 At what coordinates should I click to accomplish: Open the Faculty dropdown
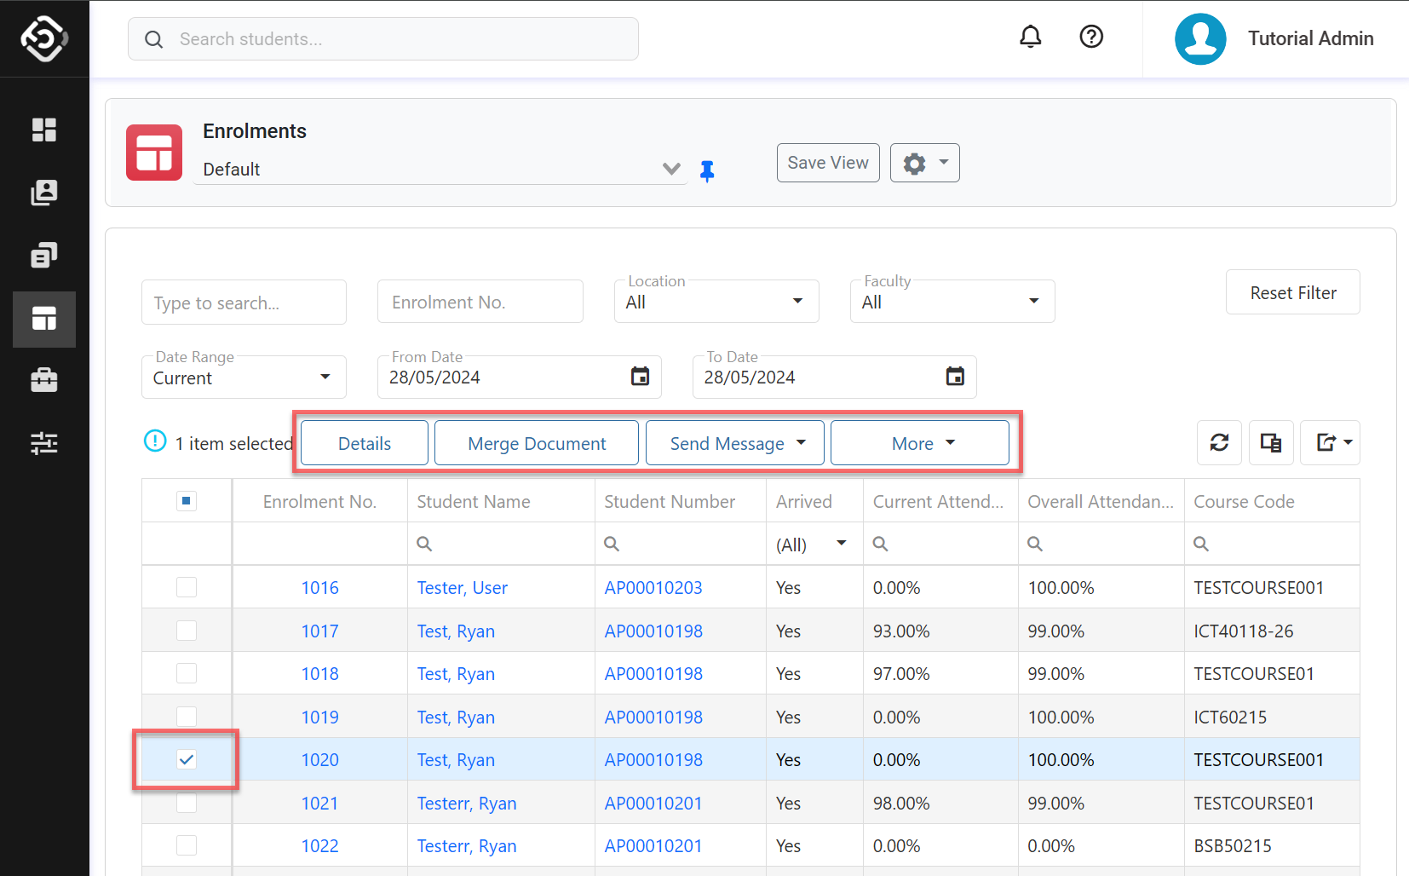(952, 302)
